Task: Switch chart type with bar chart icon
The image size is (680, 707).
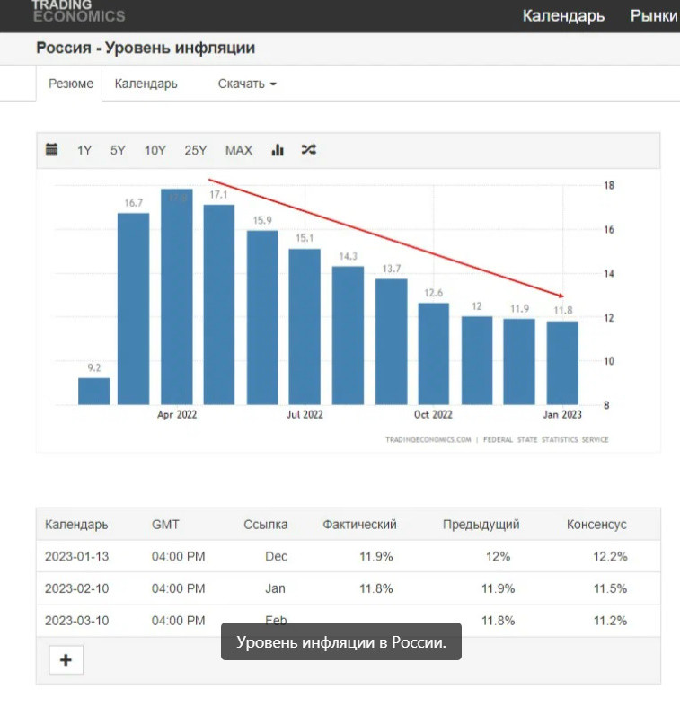Action: click(x=278, y=150)
